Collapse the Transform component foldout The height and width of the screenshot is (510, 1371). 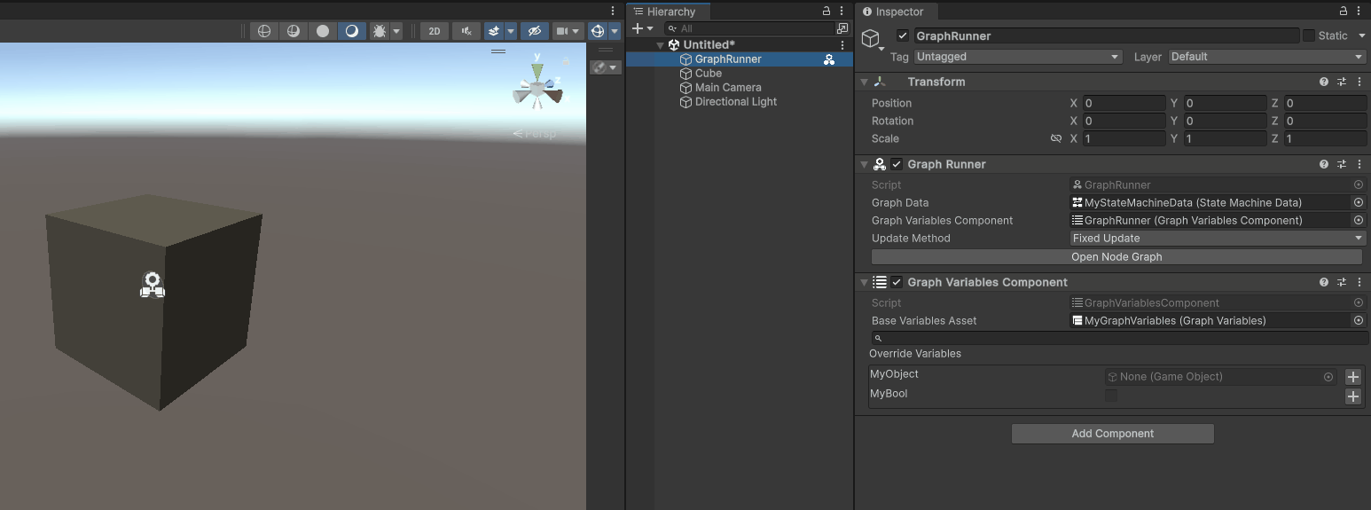click(x=864, y=82)
